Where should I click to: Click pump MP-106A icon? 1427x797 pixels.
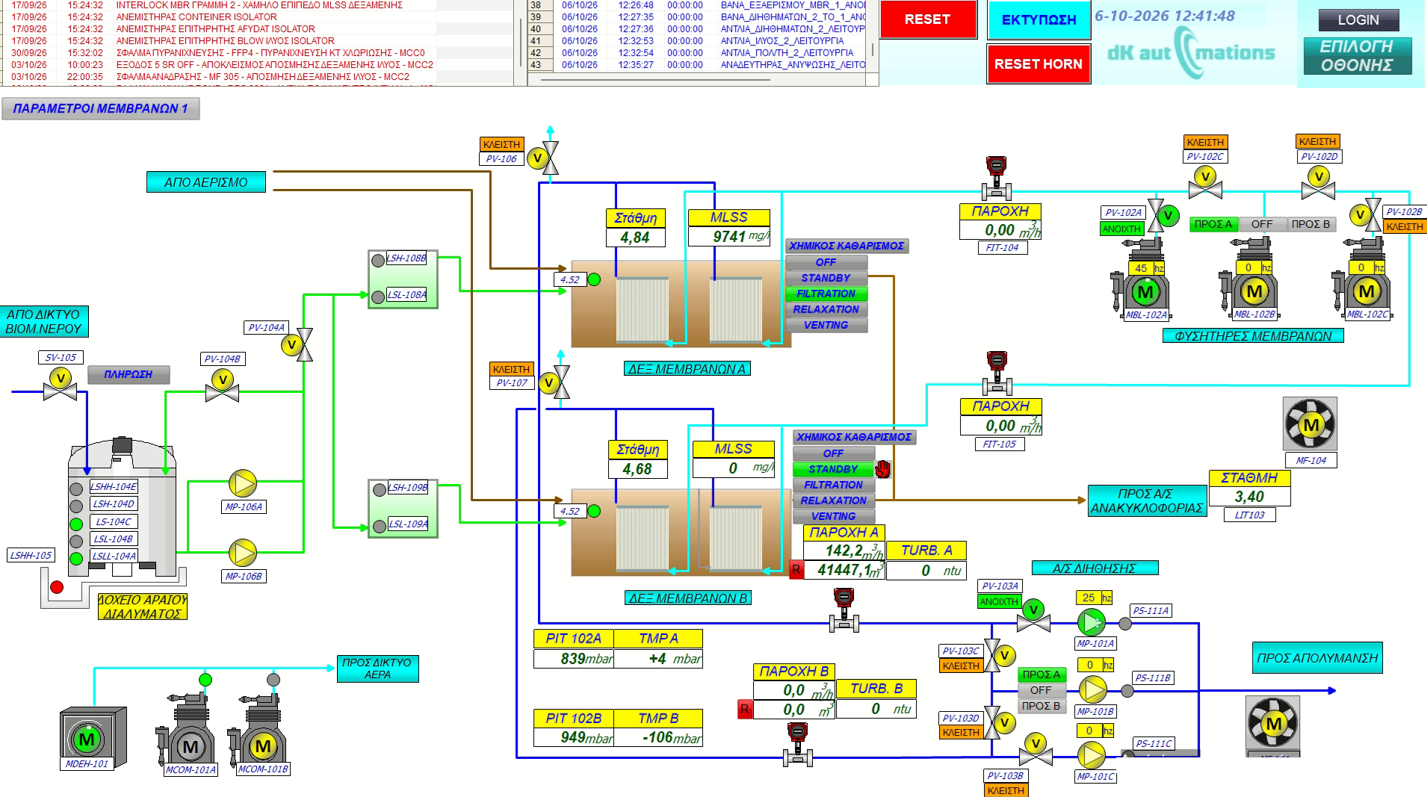(242, 483)
